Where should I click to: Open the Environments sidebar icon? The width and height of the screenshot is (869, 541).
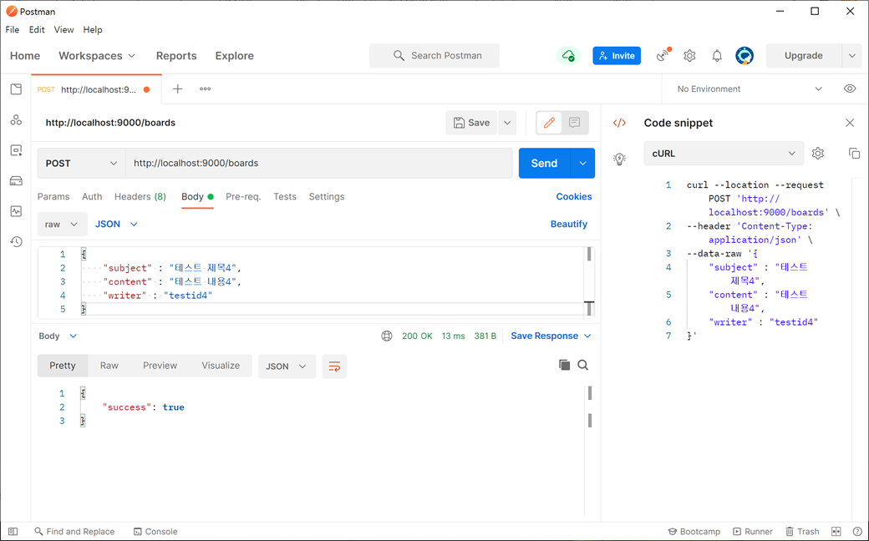tap(16, 150)
